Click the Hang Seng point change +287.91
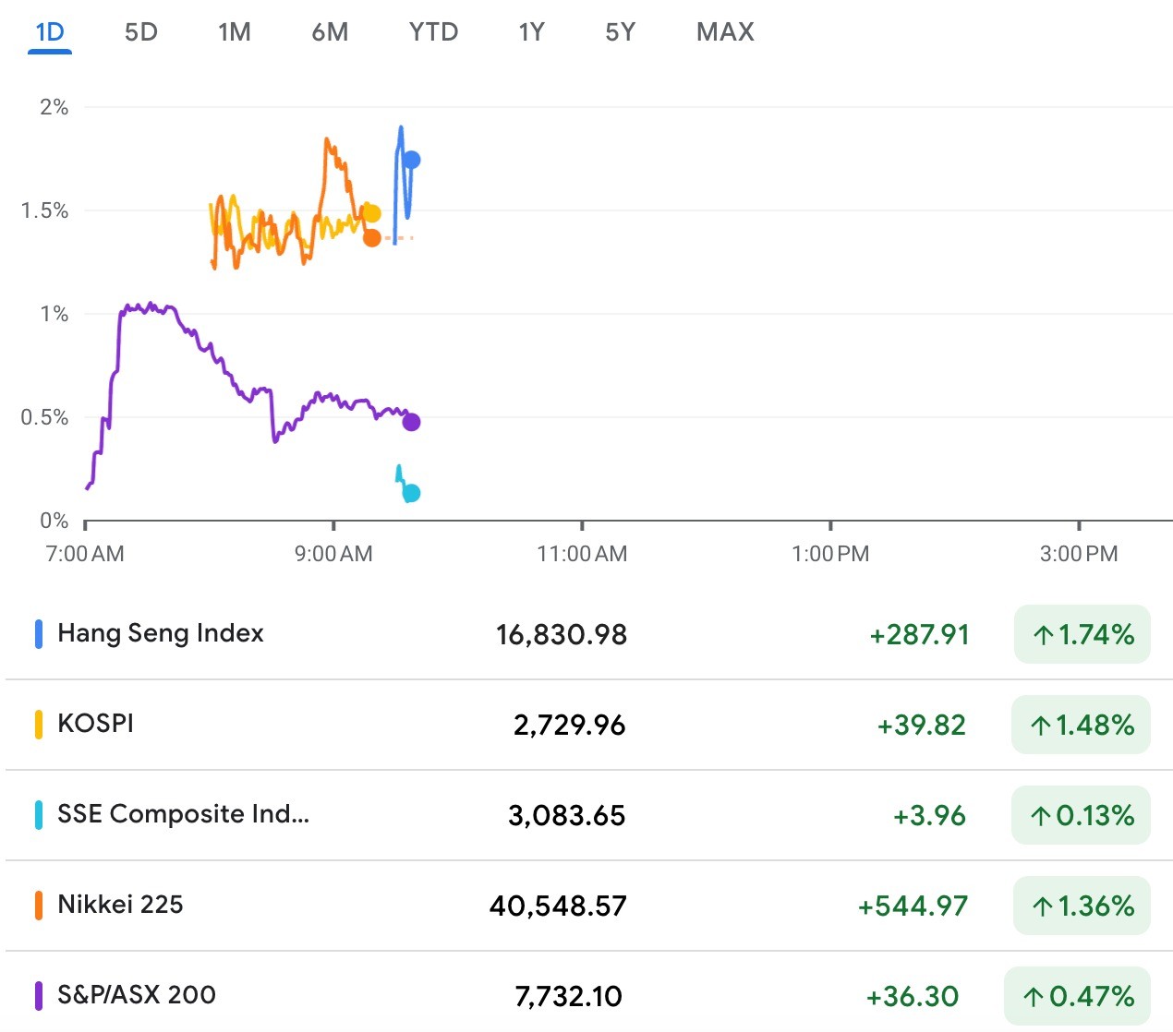 920,635
